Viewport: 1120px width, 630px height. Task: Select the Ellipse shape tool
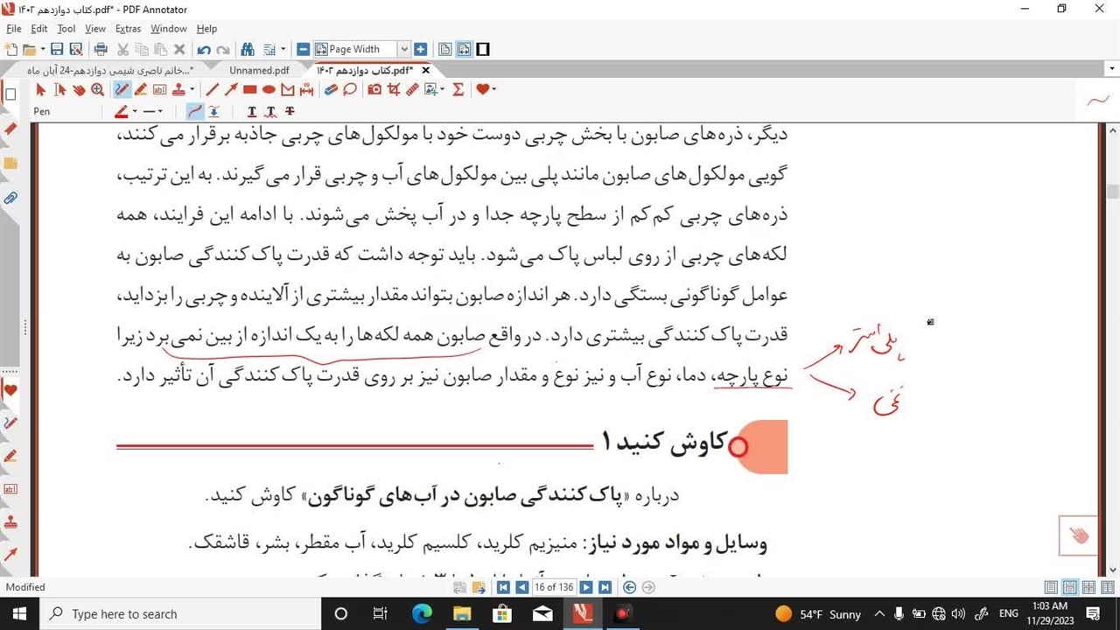[x=269, y=89]
